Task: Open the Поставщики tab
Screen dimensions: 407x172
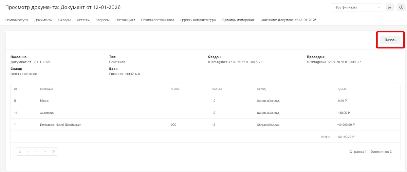Action: click(125, 20)
